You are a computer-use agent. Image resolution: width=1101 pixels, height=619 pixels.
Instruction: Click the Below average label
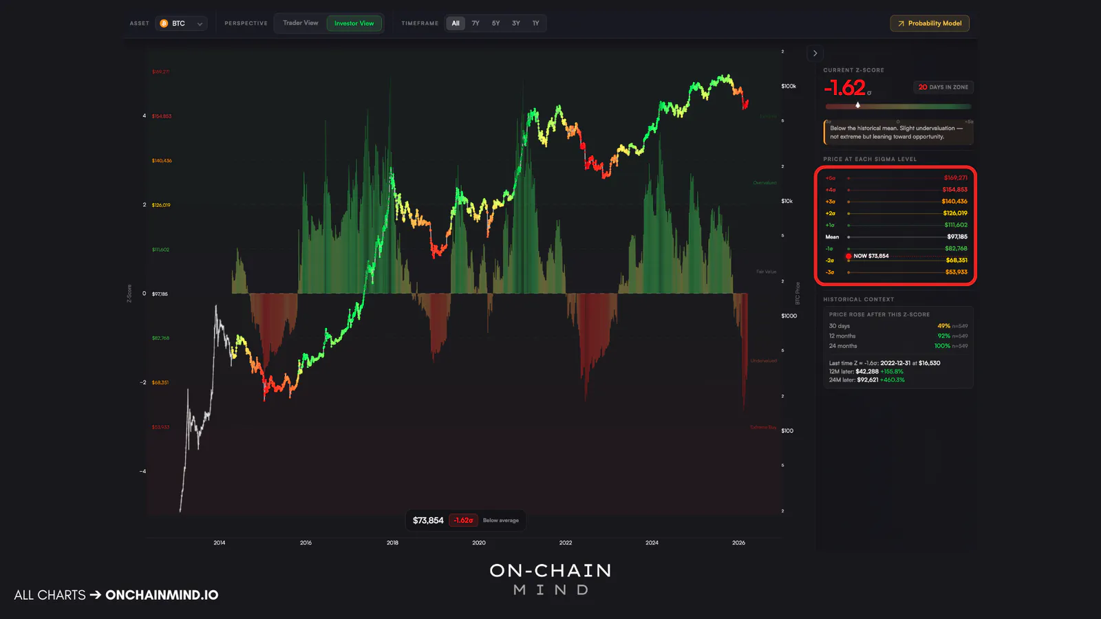(501, 521)
